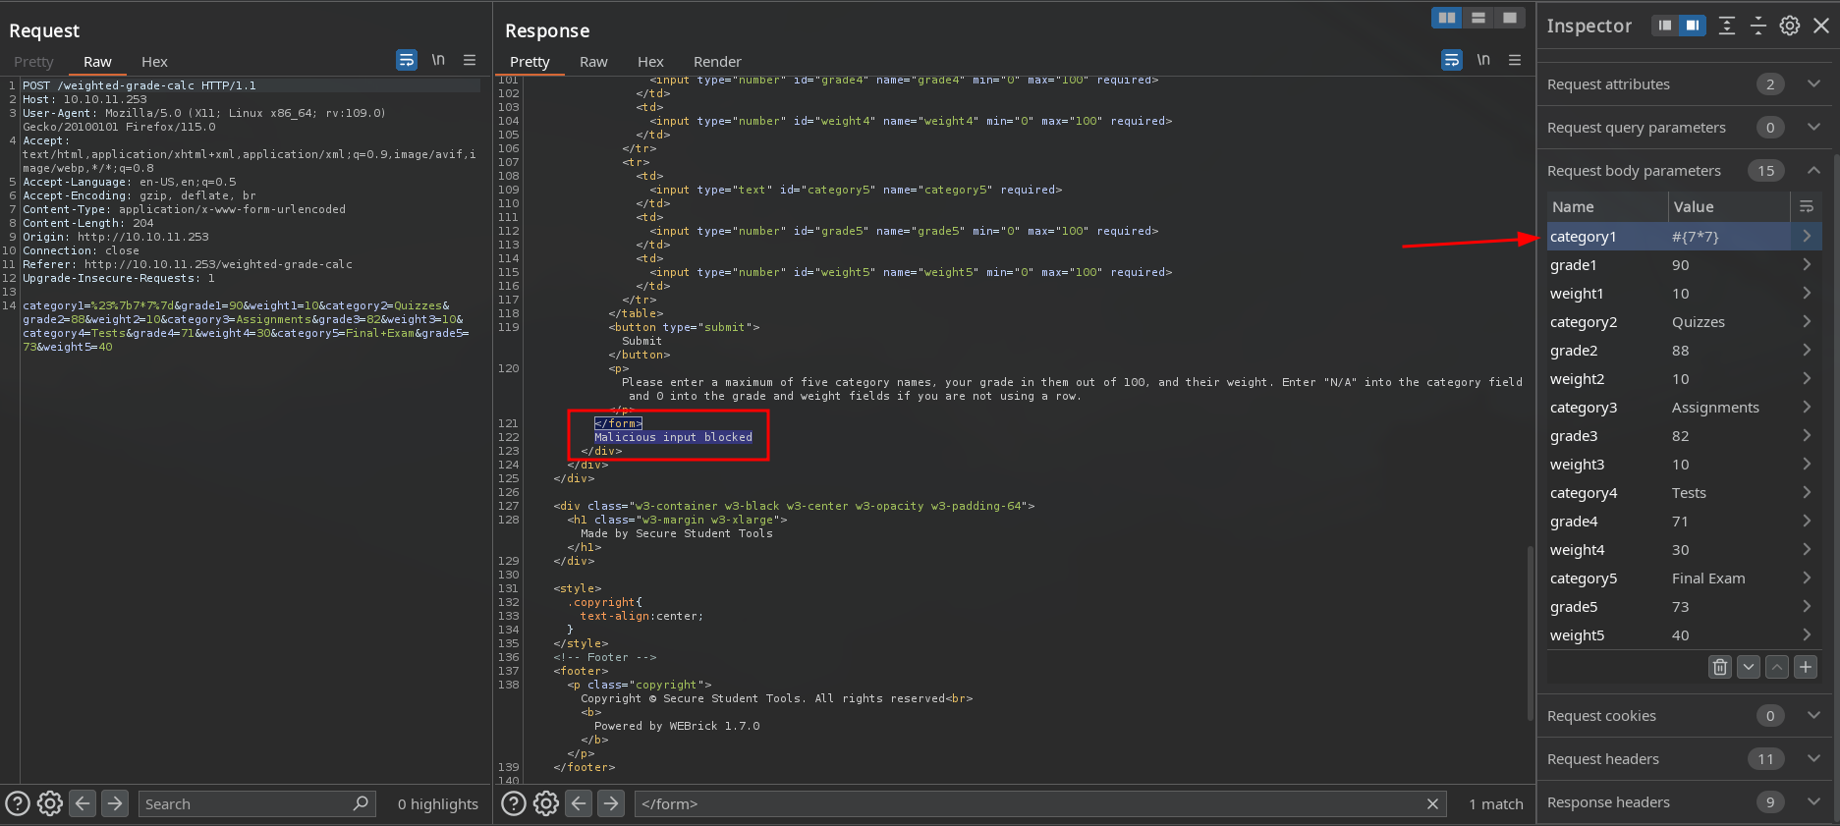This screenshot has width=1840, height=826.
Task: Toggle wrap in parameters table header
Action: 1807,207
